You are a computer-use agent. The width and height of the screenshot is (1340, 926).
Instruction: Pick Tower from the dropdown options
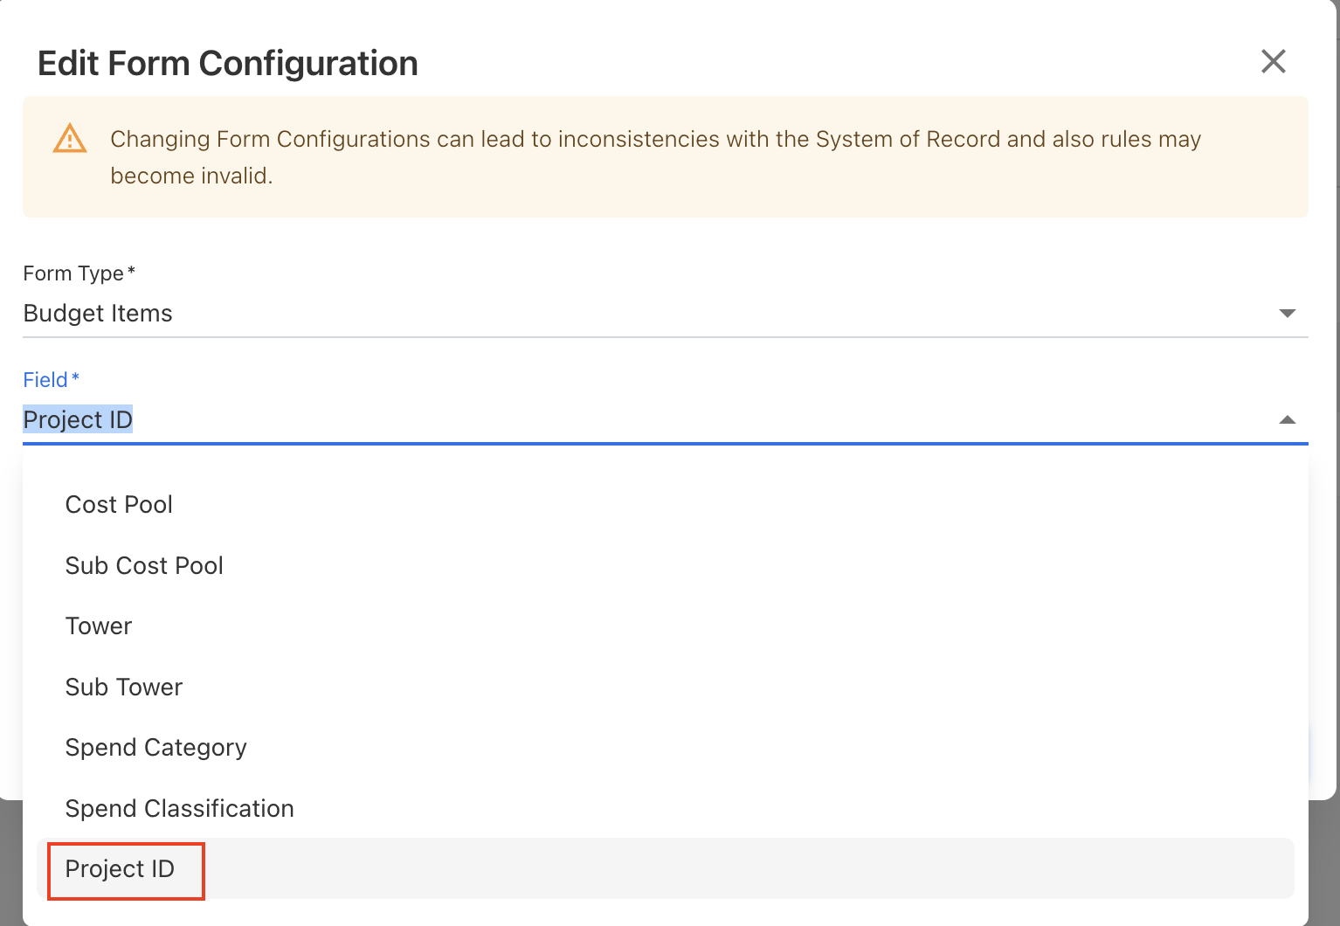click(x=98, y=625)
